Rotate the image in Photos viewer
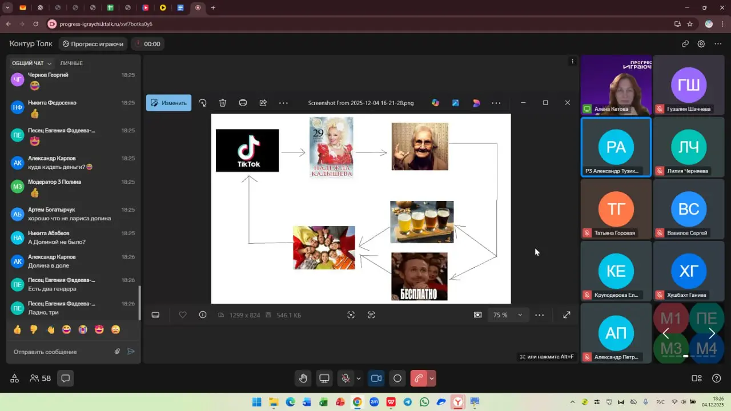 click(x=202, y=103)
